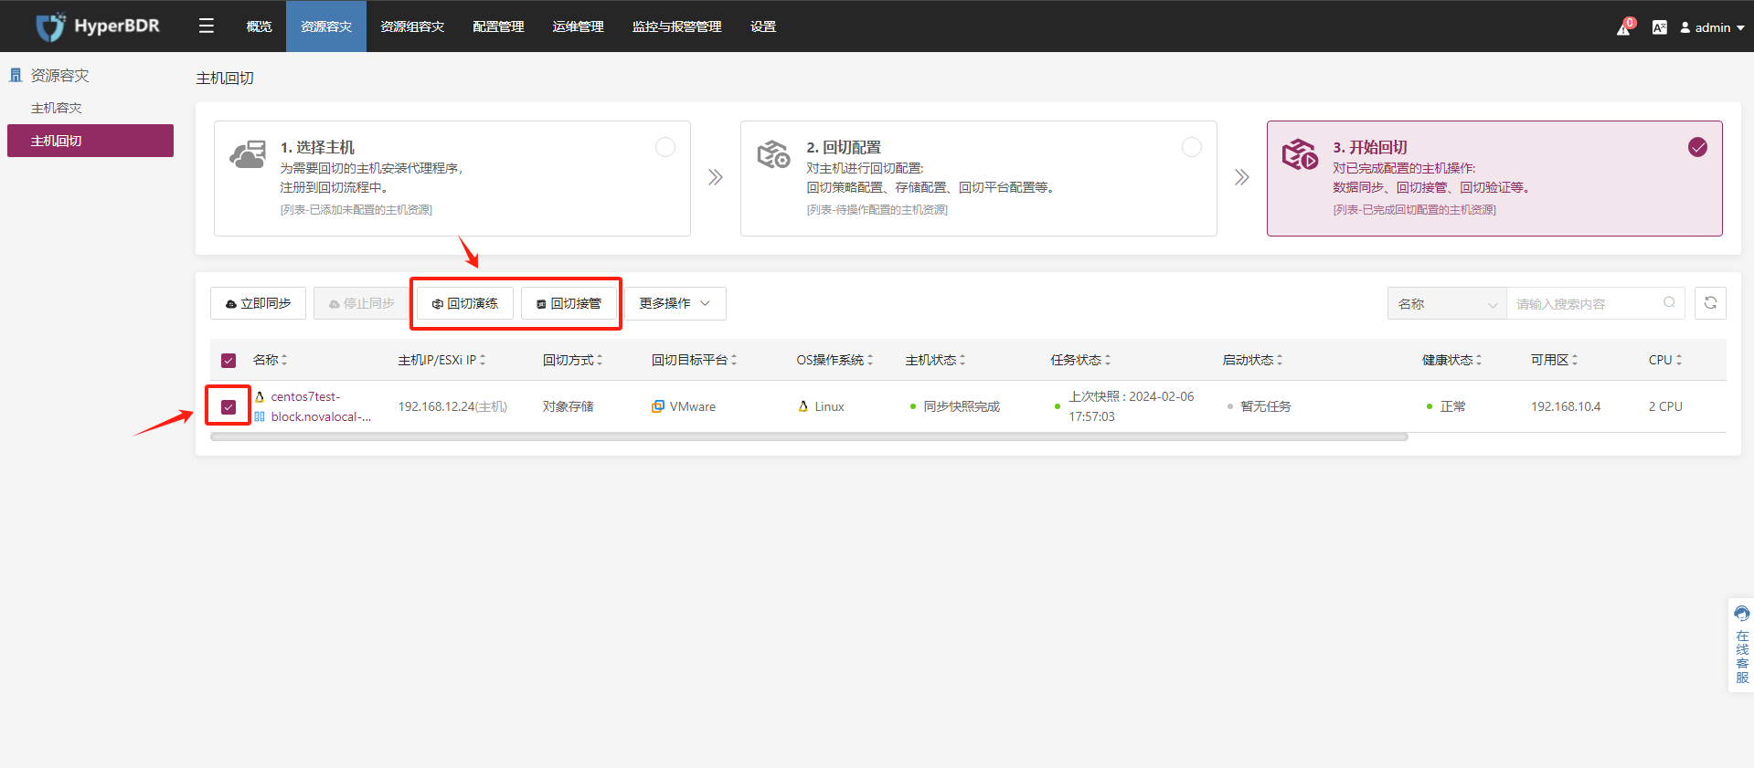The width and height of the screenshot is (1754, 768).
Task: Click the 回切接管 button
Action: pos(569,303)
